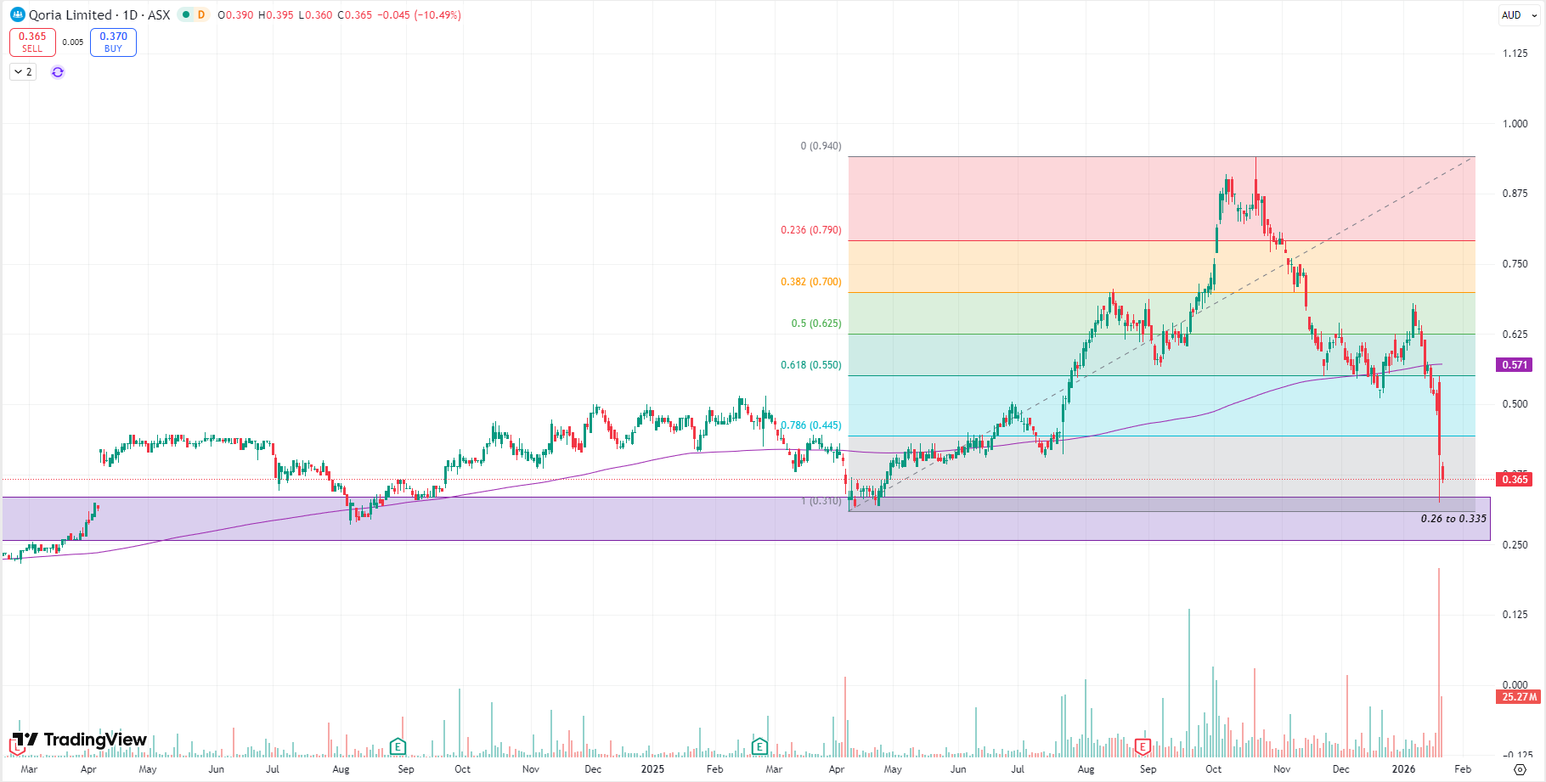Click the 0.571 moving average price label

click(x=1515, y=365)
